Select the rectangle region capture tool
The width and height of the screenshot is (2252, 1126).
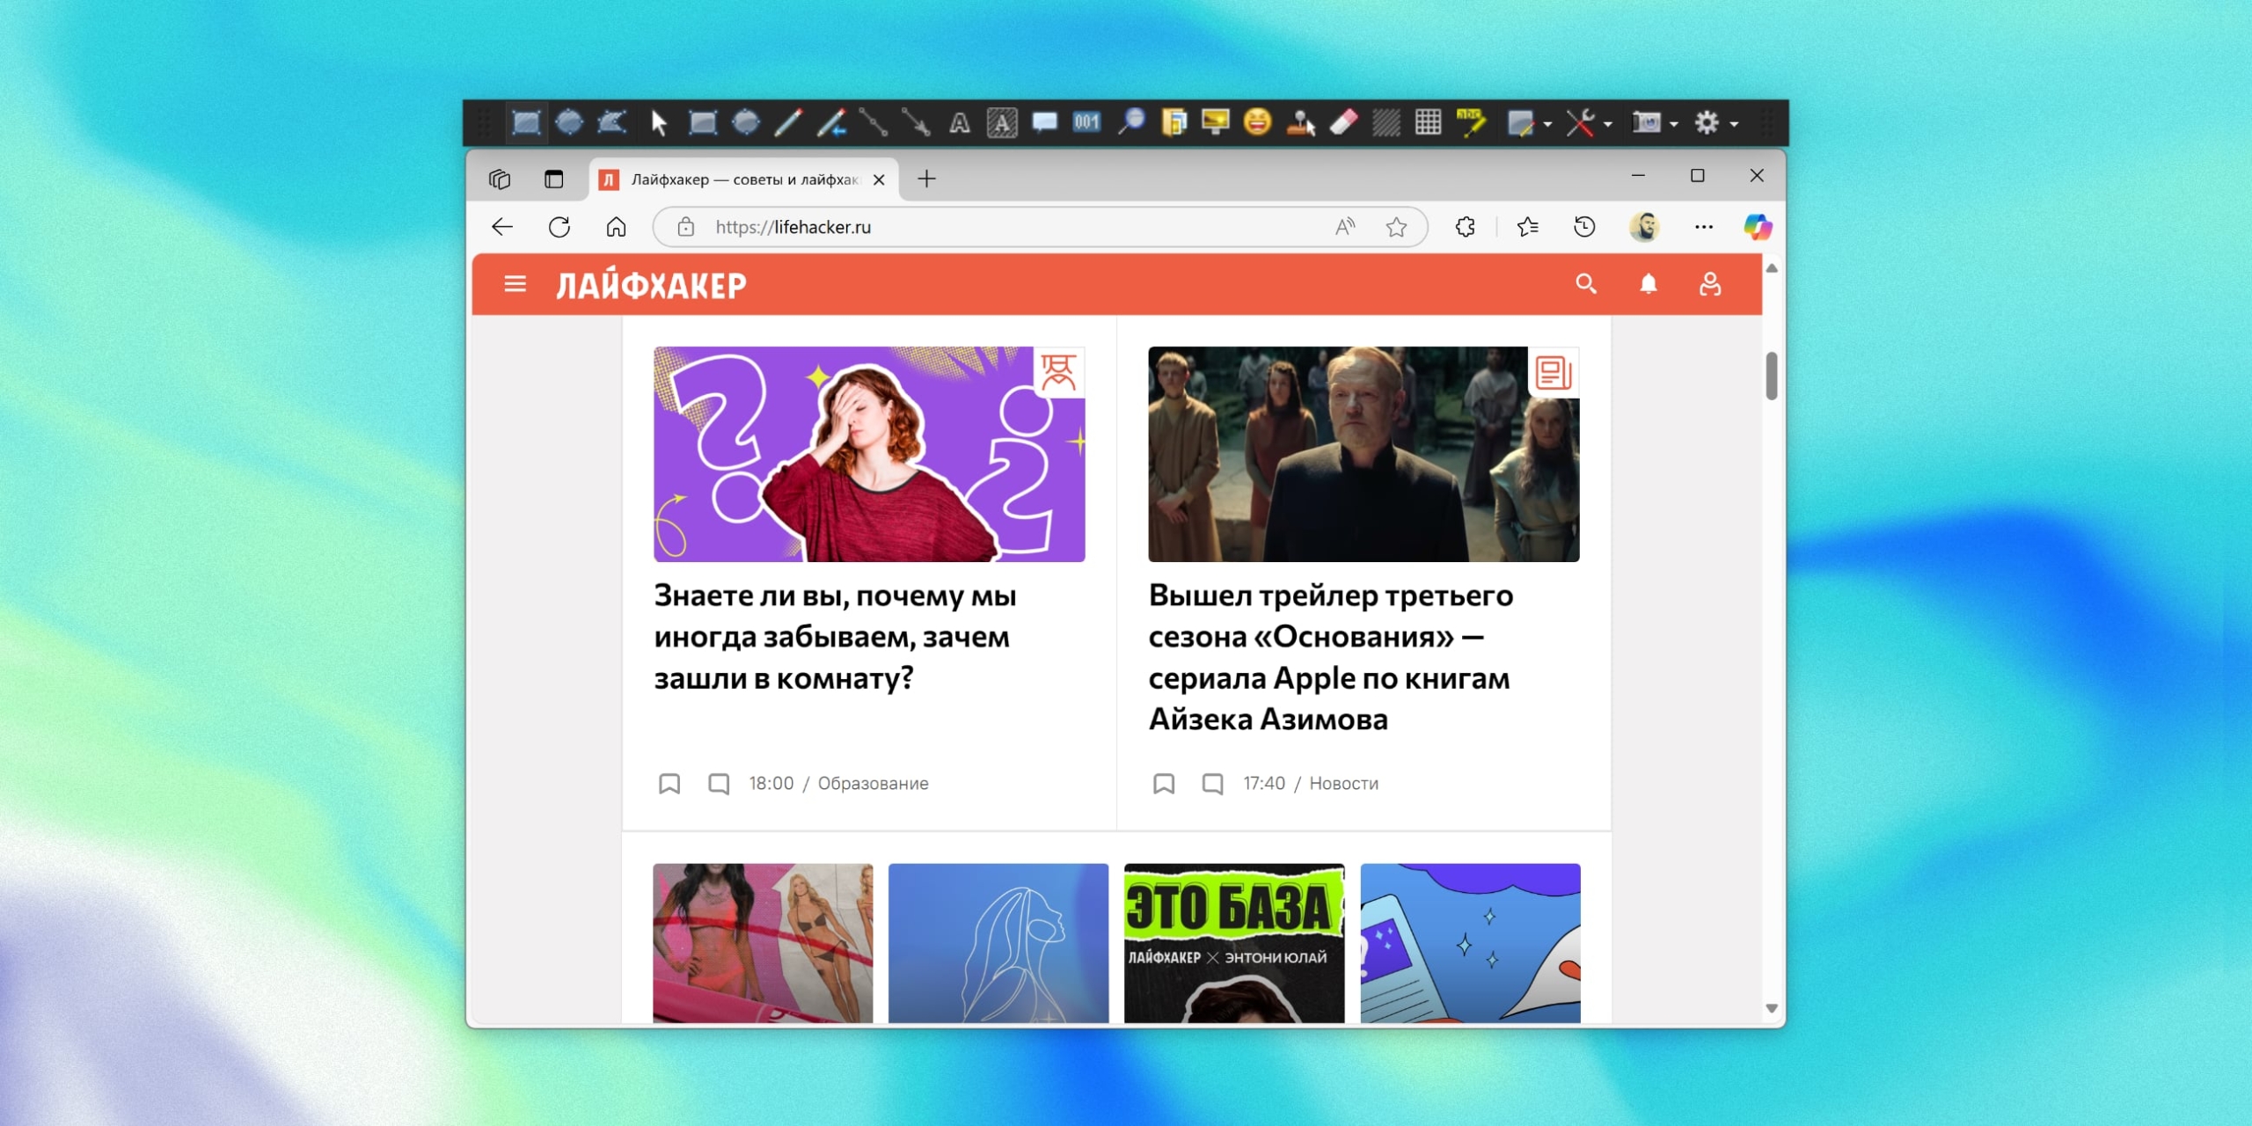tap(526, 122)
